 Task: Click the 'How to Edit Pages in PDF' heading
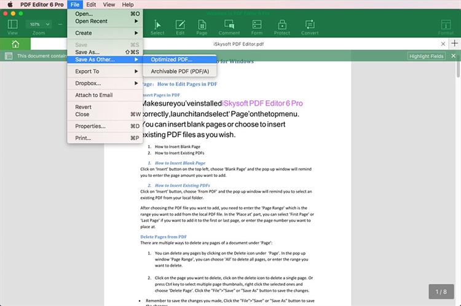point(187,84)
